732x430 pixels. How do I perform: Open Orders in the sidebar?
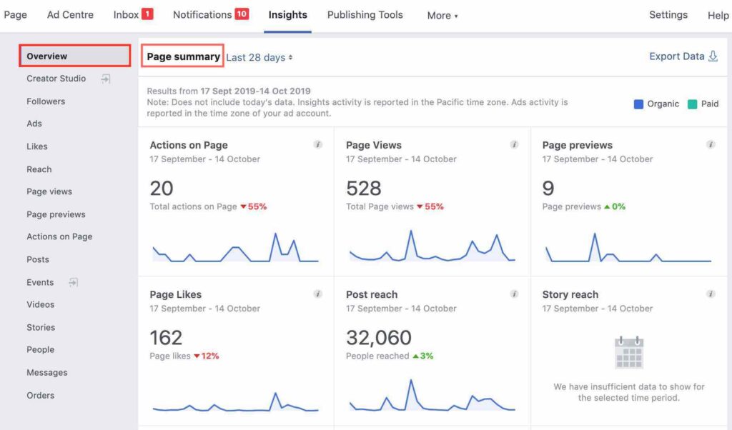pos(41,396)
